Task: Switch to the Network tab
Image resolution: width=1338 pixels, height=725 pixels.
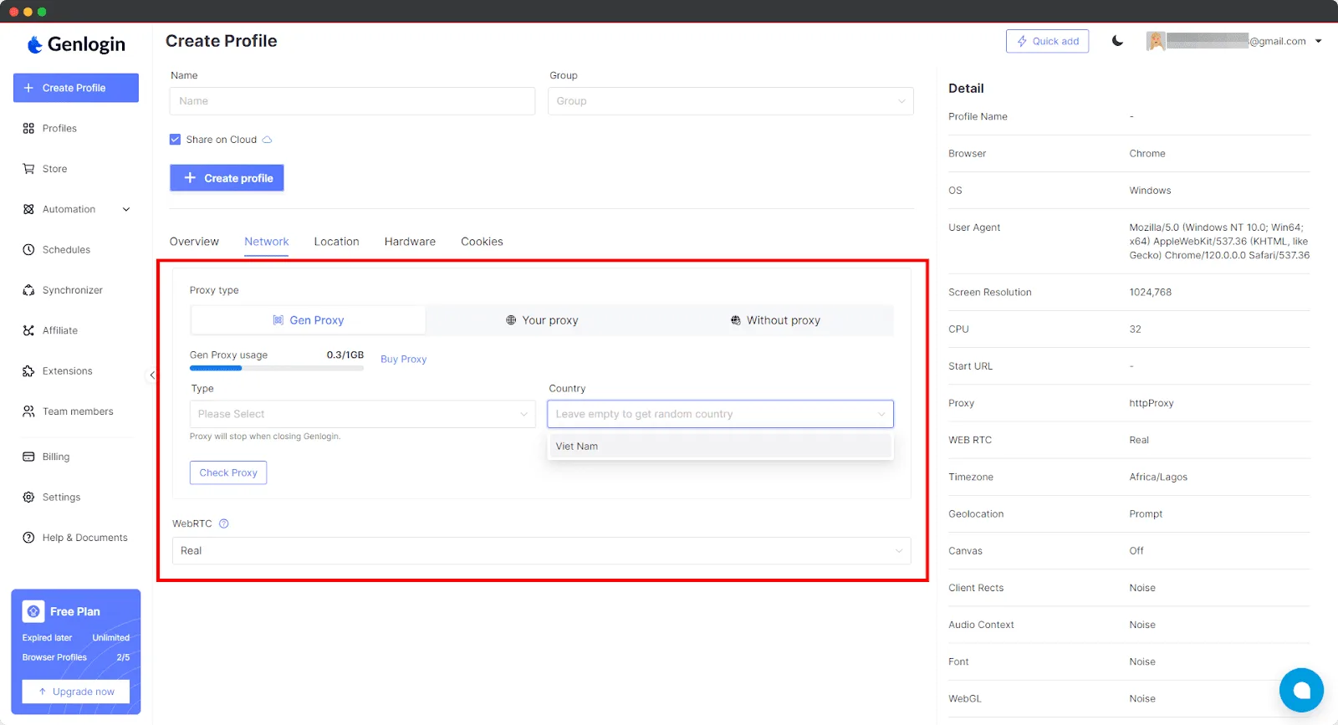Action: (267, 242)
